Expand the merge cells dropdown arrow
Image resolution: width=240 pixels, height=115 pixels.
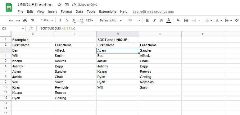pyautogui.click(x=199, y=21)
